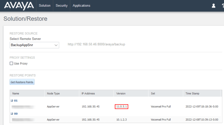224x125 pixels.
Task: Open the user account icon
Action: coord(213,6)
